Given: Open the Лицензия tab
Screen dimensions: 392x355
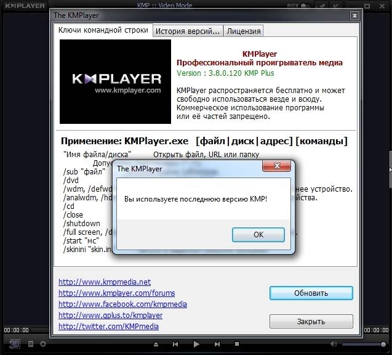Looking at the screenshot, I should coord(244,31).
